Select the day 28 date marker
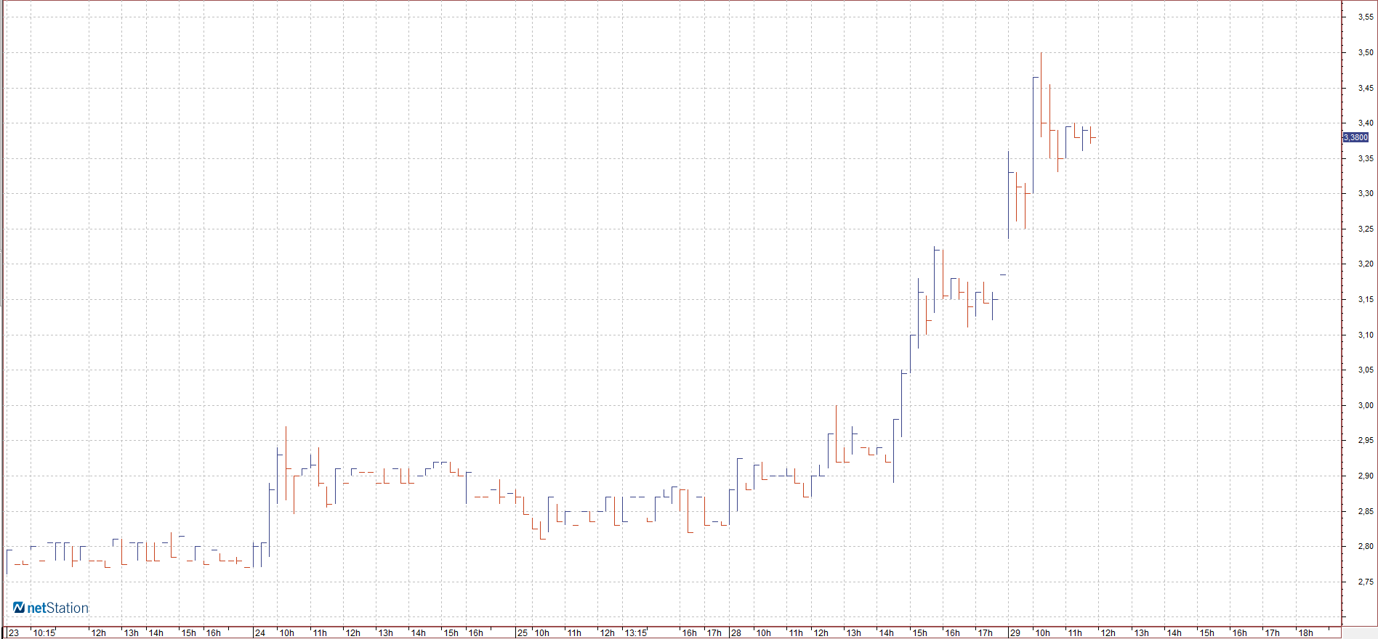The height and width of the screenshot is (639, 1378). [736, 633]
